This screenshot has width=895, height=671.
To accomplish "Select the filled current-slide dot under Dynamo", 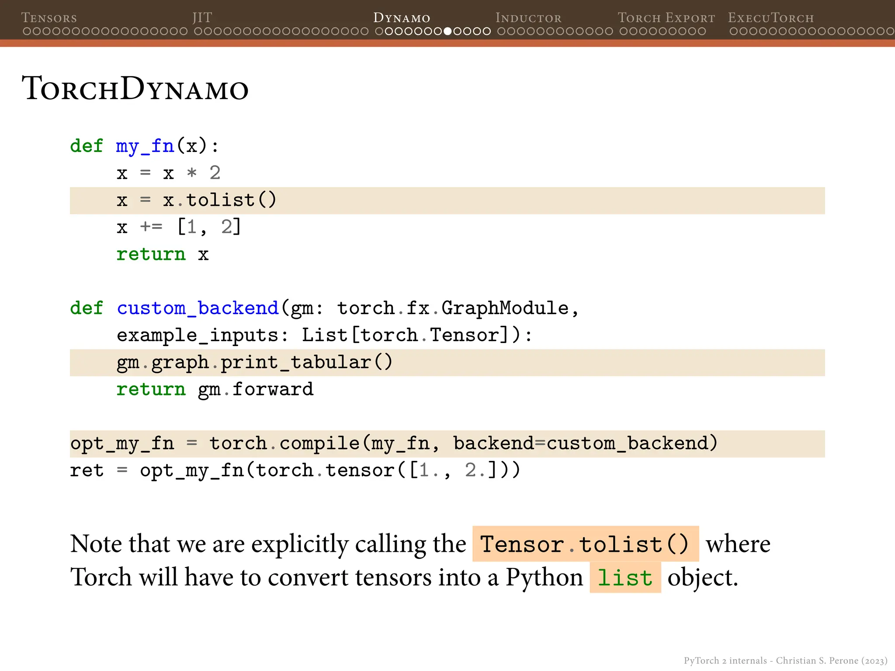I will pyautogui.click(x=447, y=31).
